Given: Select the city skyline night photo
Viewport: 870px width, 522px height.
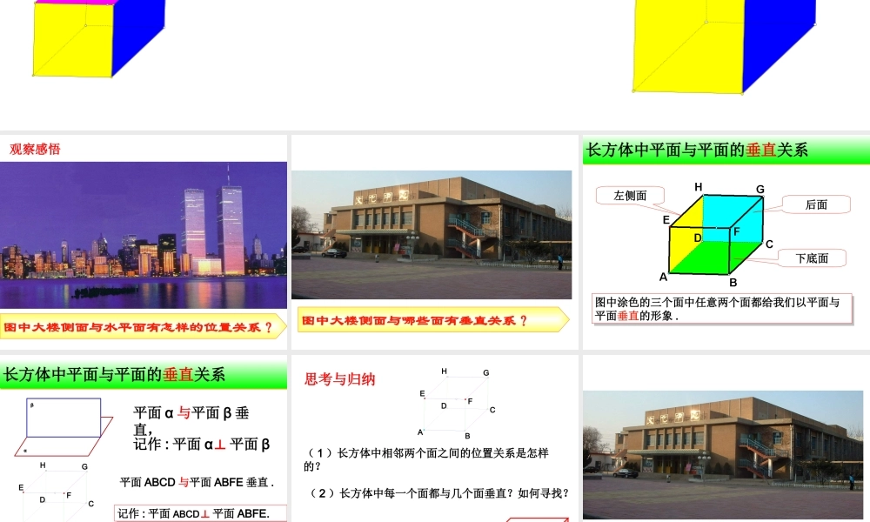Looking at the screenshot, I should point(144,223).
